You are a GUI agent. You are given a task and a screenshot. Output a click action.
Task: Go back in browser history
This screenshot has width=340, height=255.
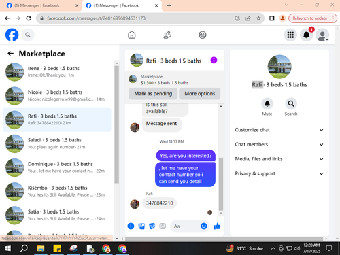coord(7,18)
